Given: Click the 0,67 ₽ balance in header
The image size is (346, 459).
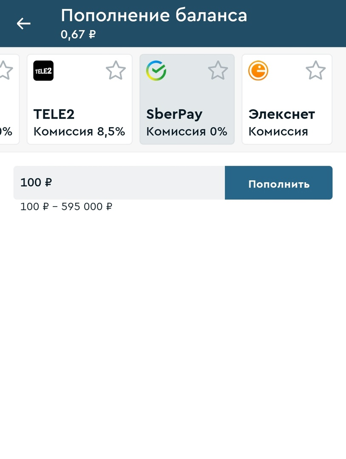Looking at the screenshot, I should click(78, 34).
